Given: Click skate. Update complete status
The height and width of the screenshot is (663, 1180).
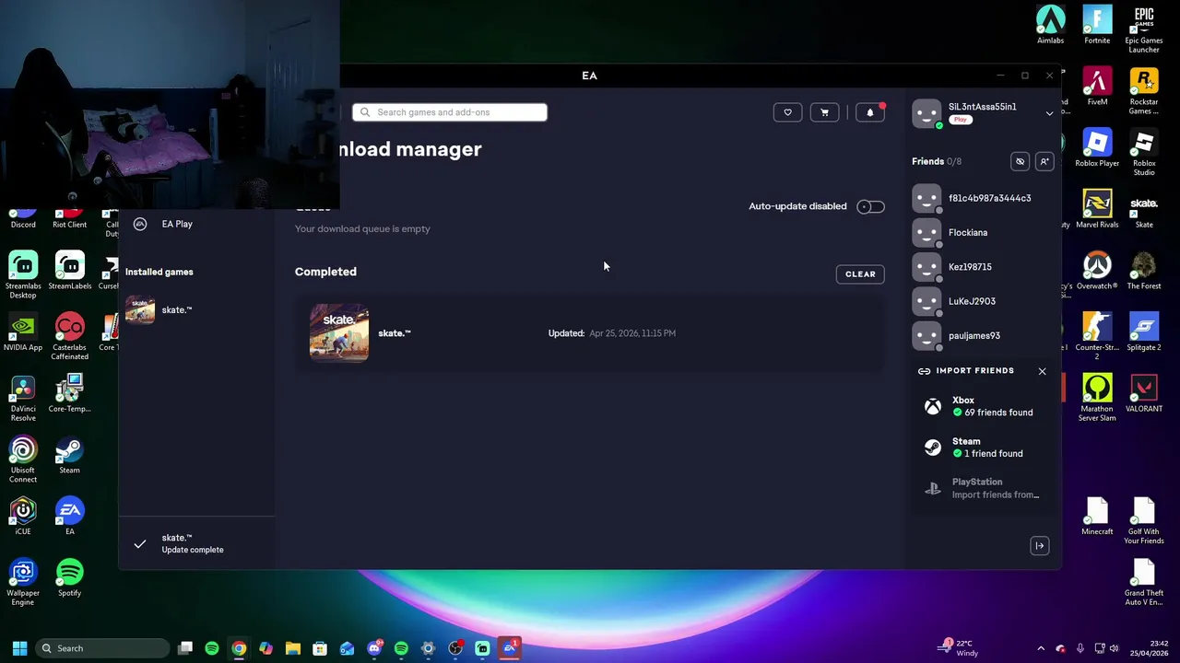Looking at the screenshot, I should (193, 543).
